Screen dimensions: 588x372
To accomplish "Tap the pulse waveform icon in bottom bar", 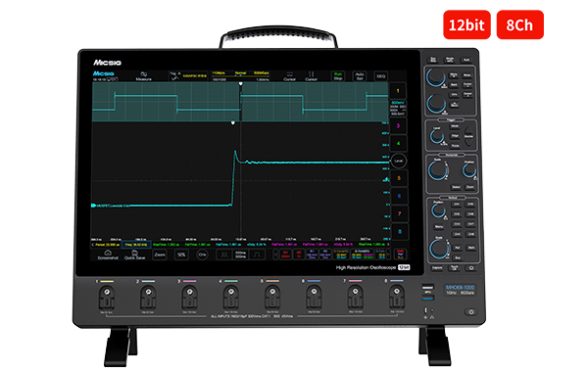I will coord(257,255).
